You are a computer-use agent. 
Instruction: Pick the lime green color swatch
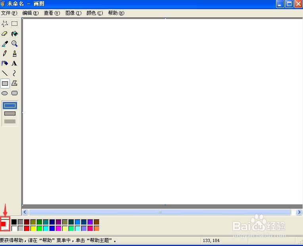tap(40, 229)
